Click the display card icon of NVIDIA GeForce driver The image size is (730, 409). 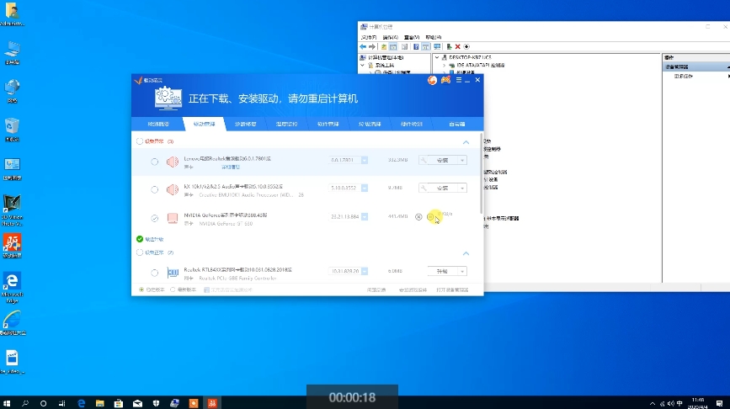[173, 218]
